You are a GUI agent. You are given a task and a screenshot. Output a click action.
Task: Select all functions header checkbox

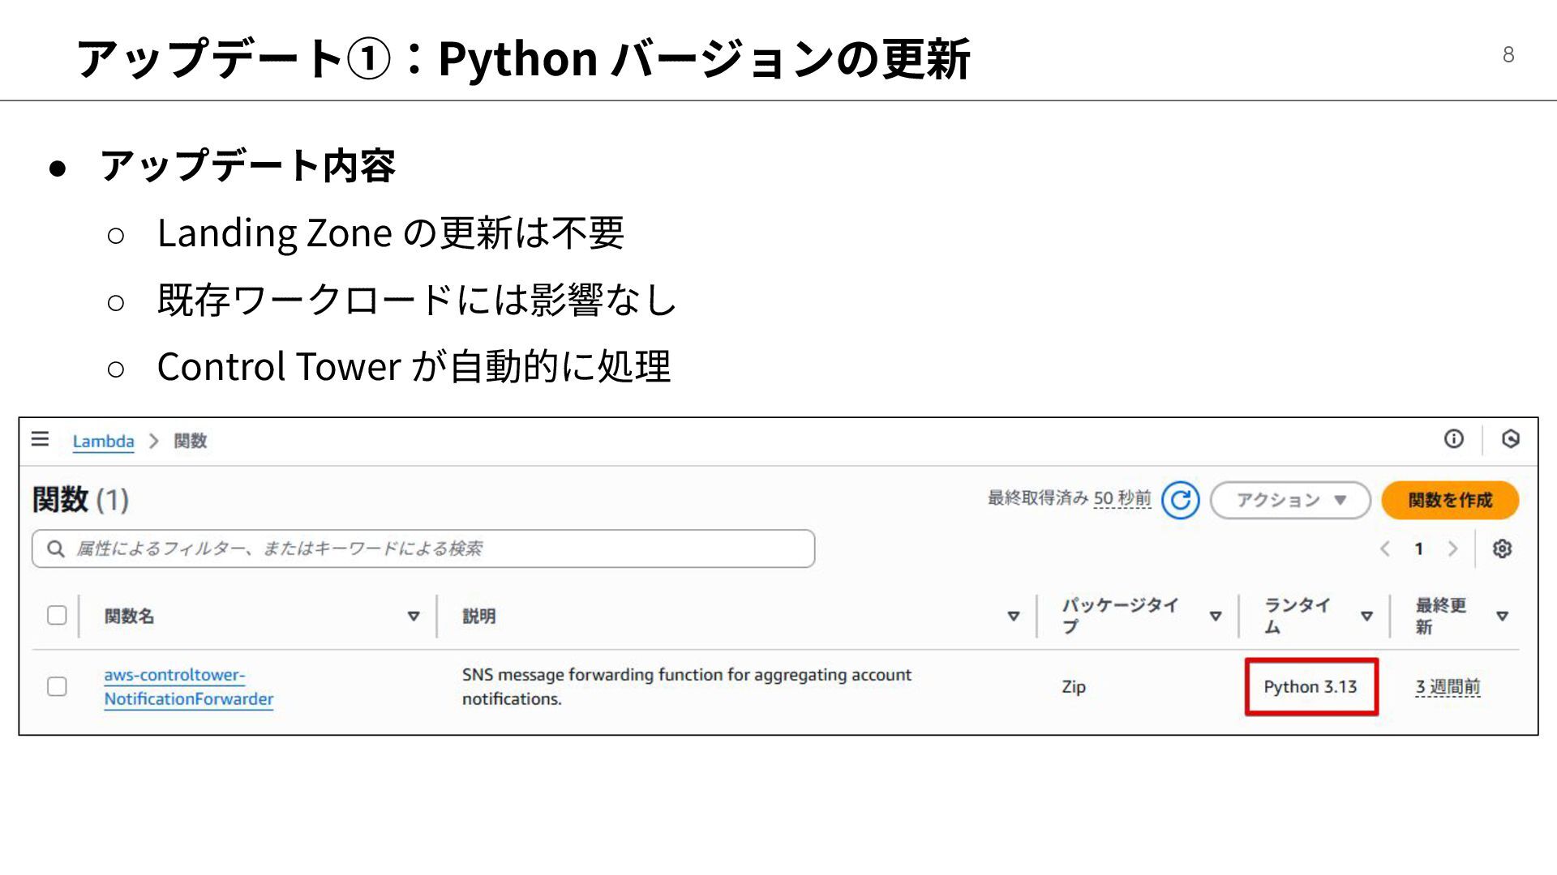(x=57, y=616)
